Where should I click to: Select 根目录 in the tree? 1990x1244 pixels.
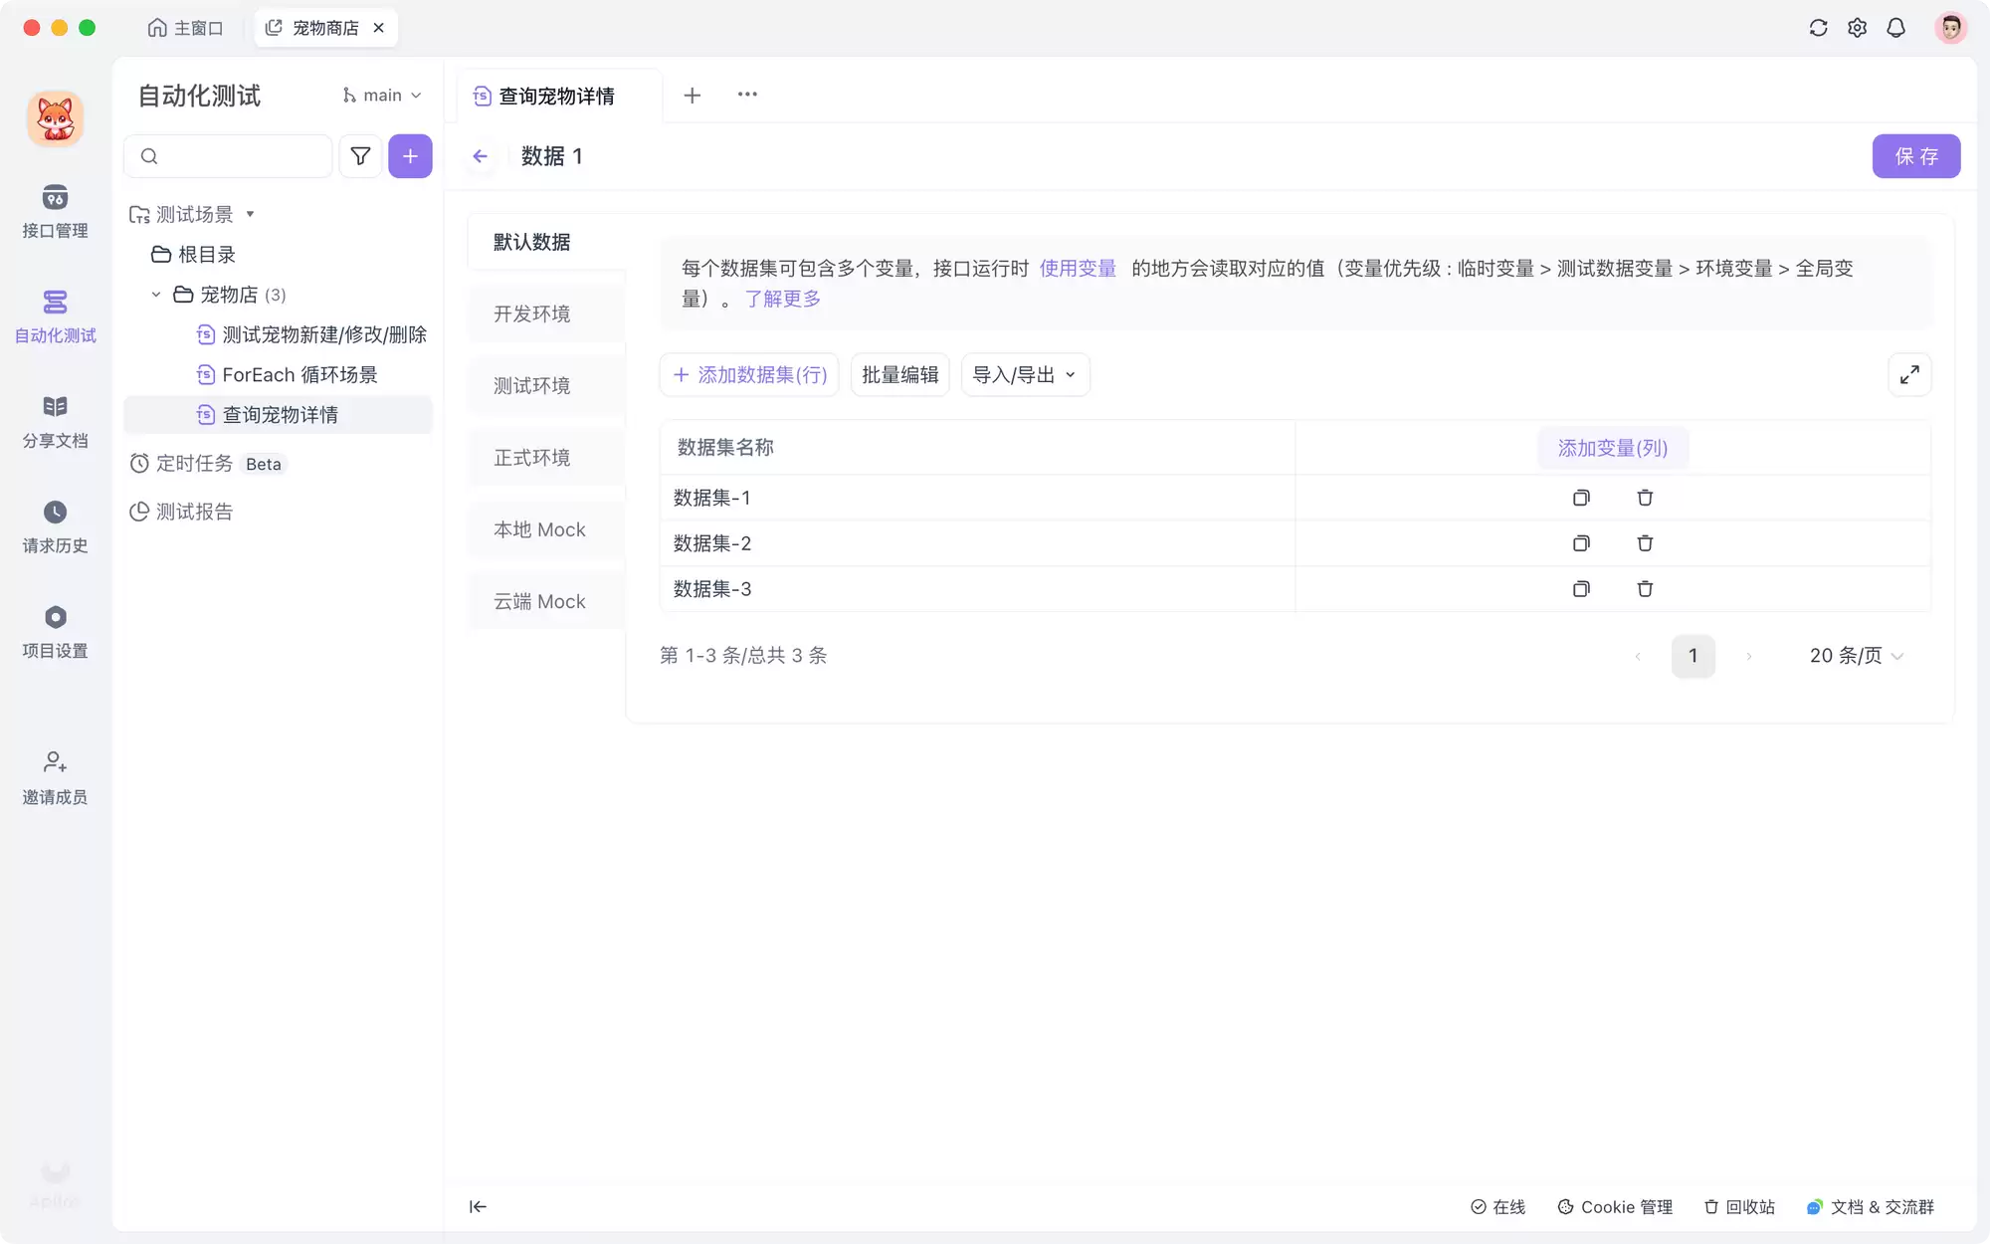193,255
